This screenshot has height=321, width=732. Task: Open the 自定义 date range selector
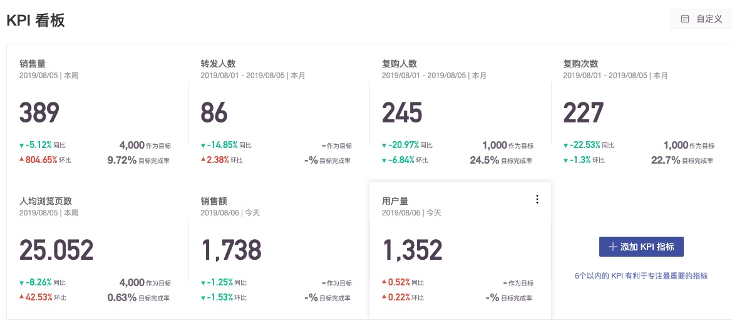[x=701, y=19]
